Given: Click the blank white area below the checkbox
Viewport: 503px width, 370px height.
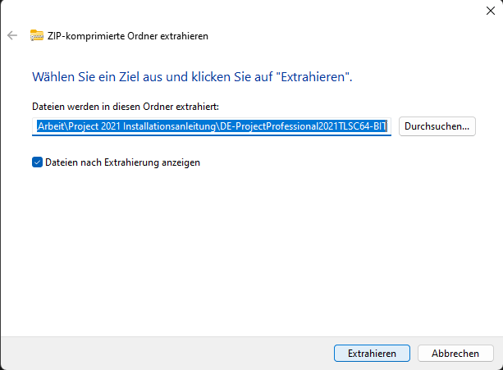Looking at the screenshot, I should pyautogui.click(x=246, y=246).
